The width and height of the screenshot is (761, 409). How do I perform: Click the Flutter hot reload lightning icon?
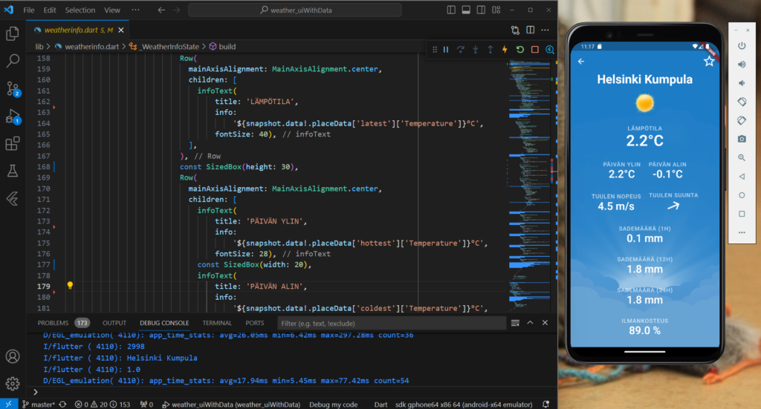click(x=505, y=50)
